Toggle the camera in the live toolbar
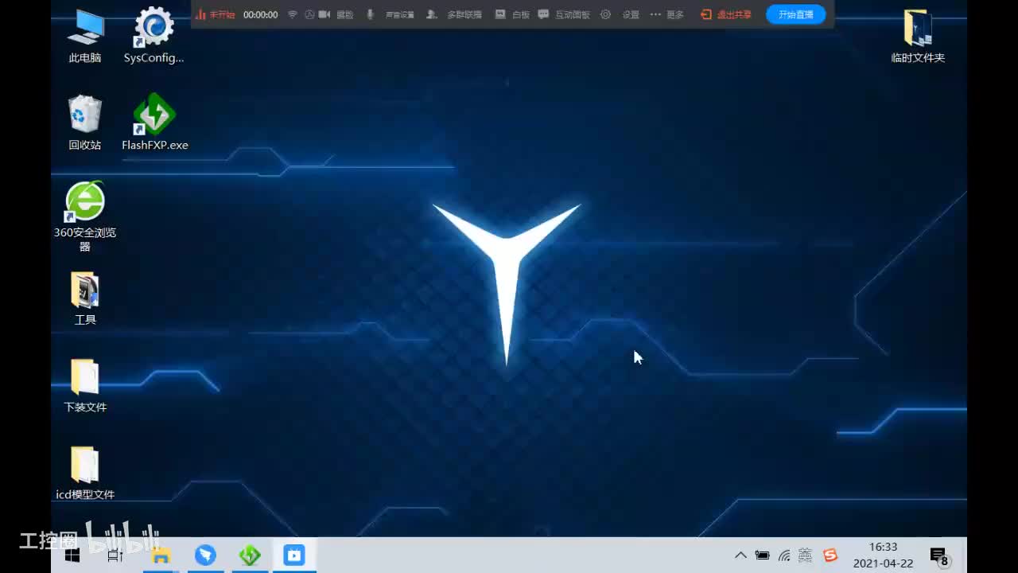Viewport: 1018px width, 573px height. pos(336,14)
